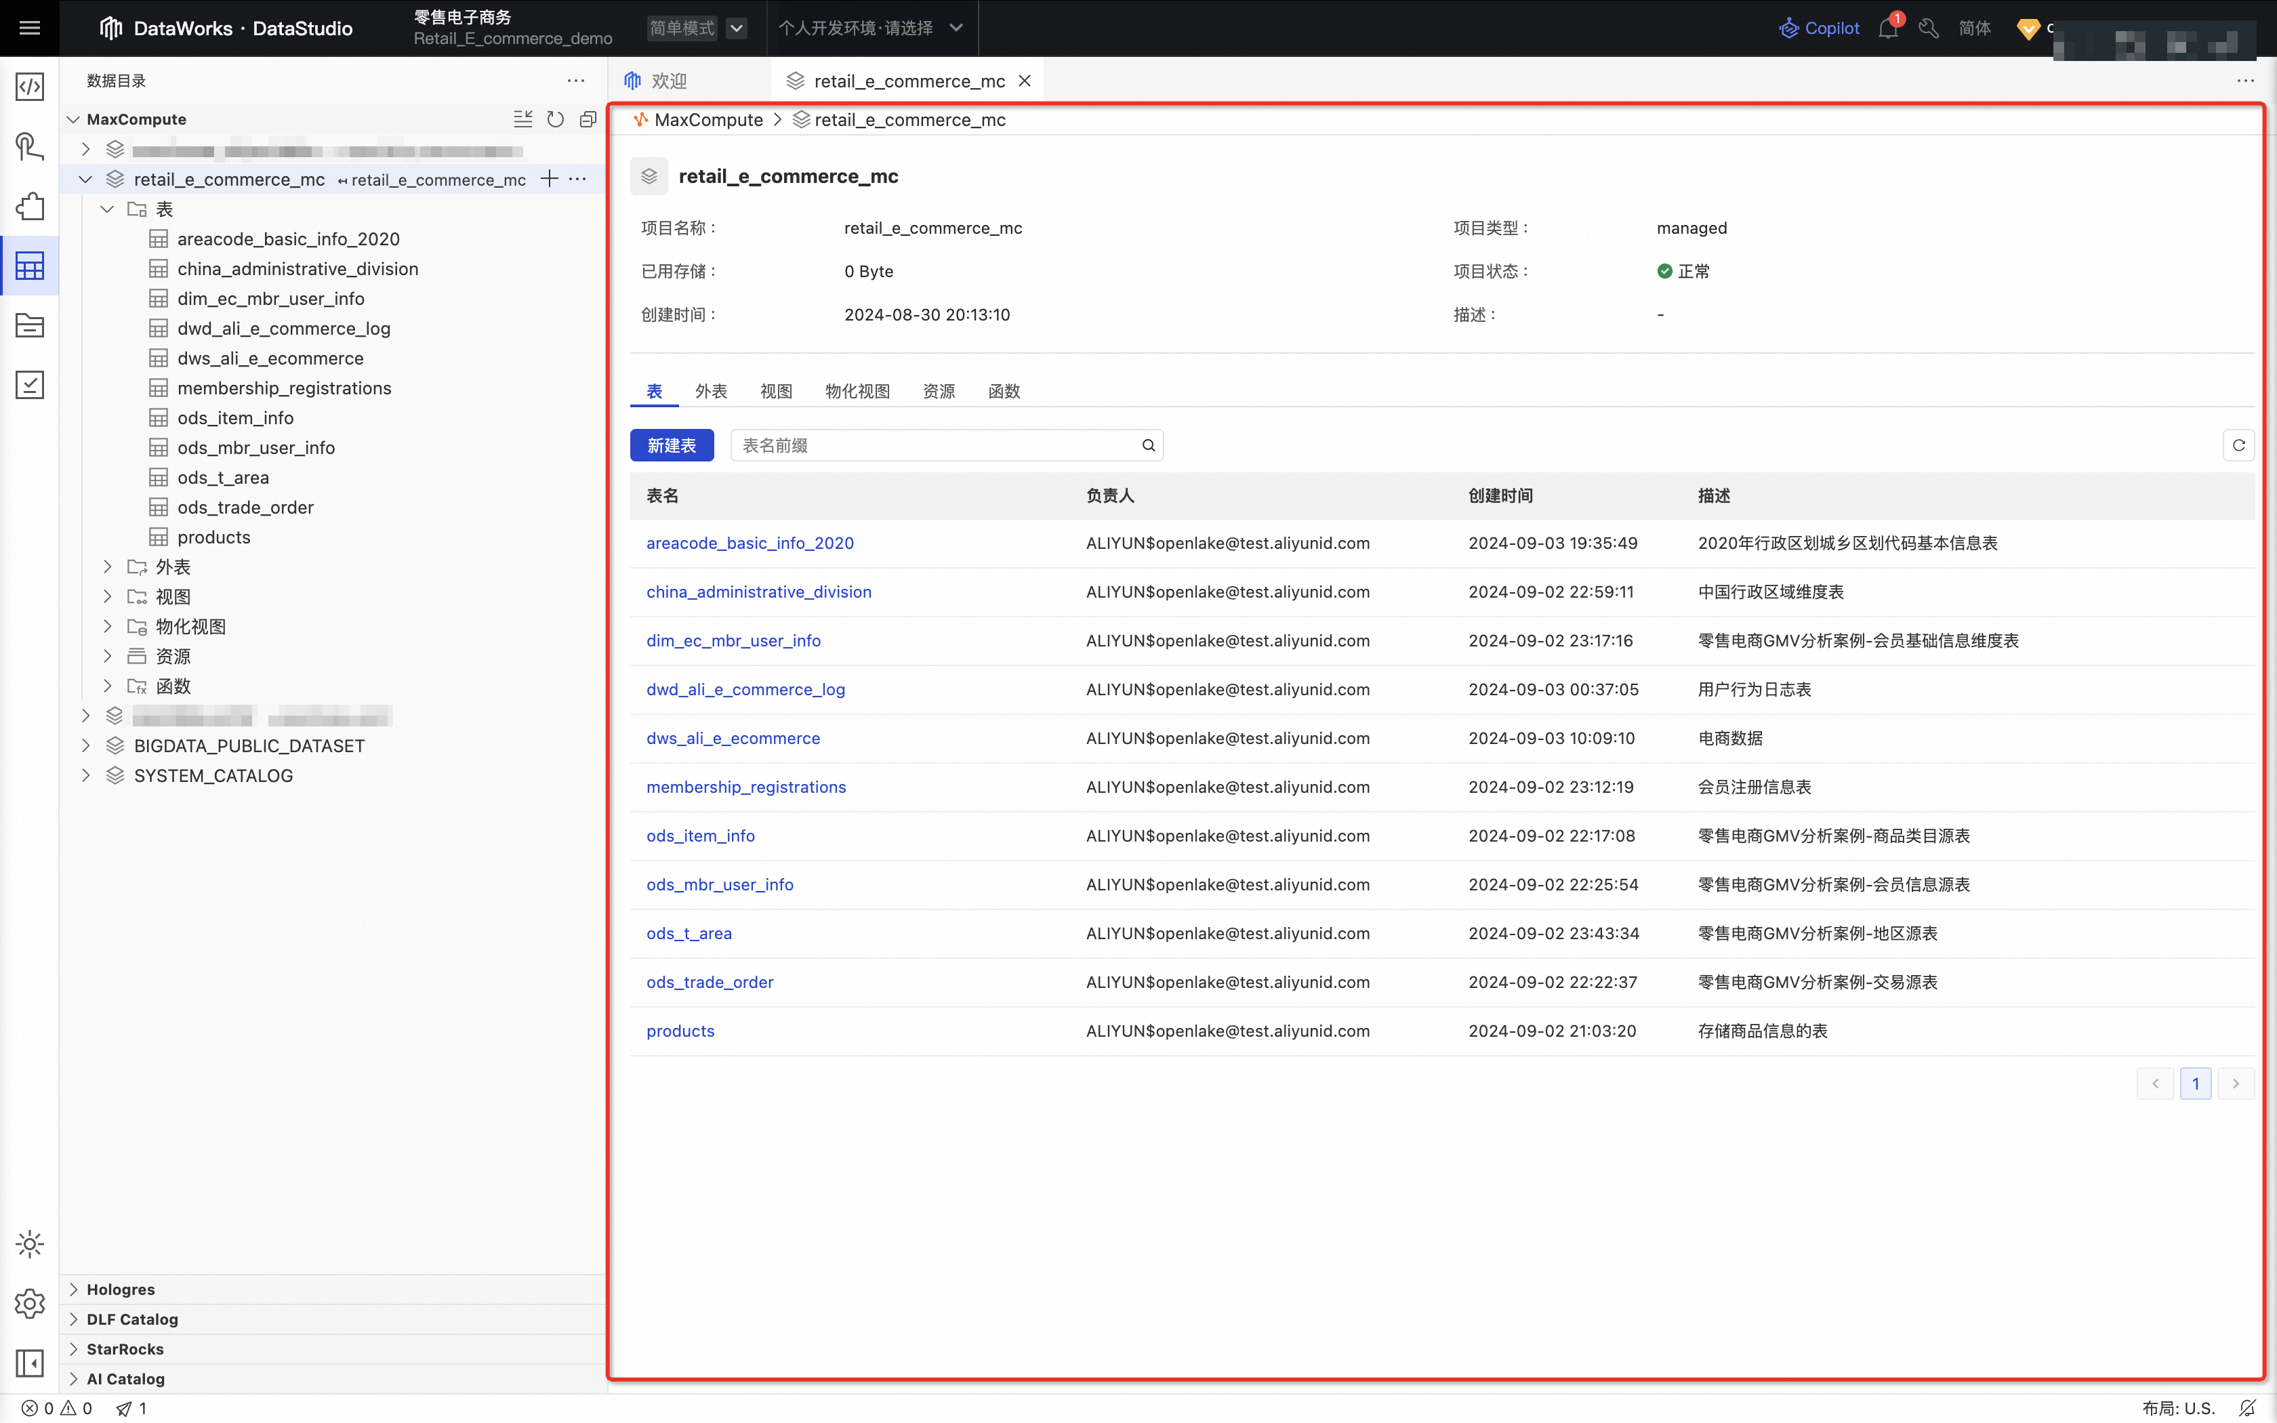Expand the Hologres section
Viewport: 2277px width, 1423px height.
click(x=73, y=1290)
